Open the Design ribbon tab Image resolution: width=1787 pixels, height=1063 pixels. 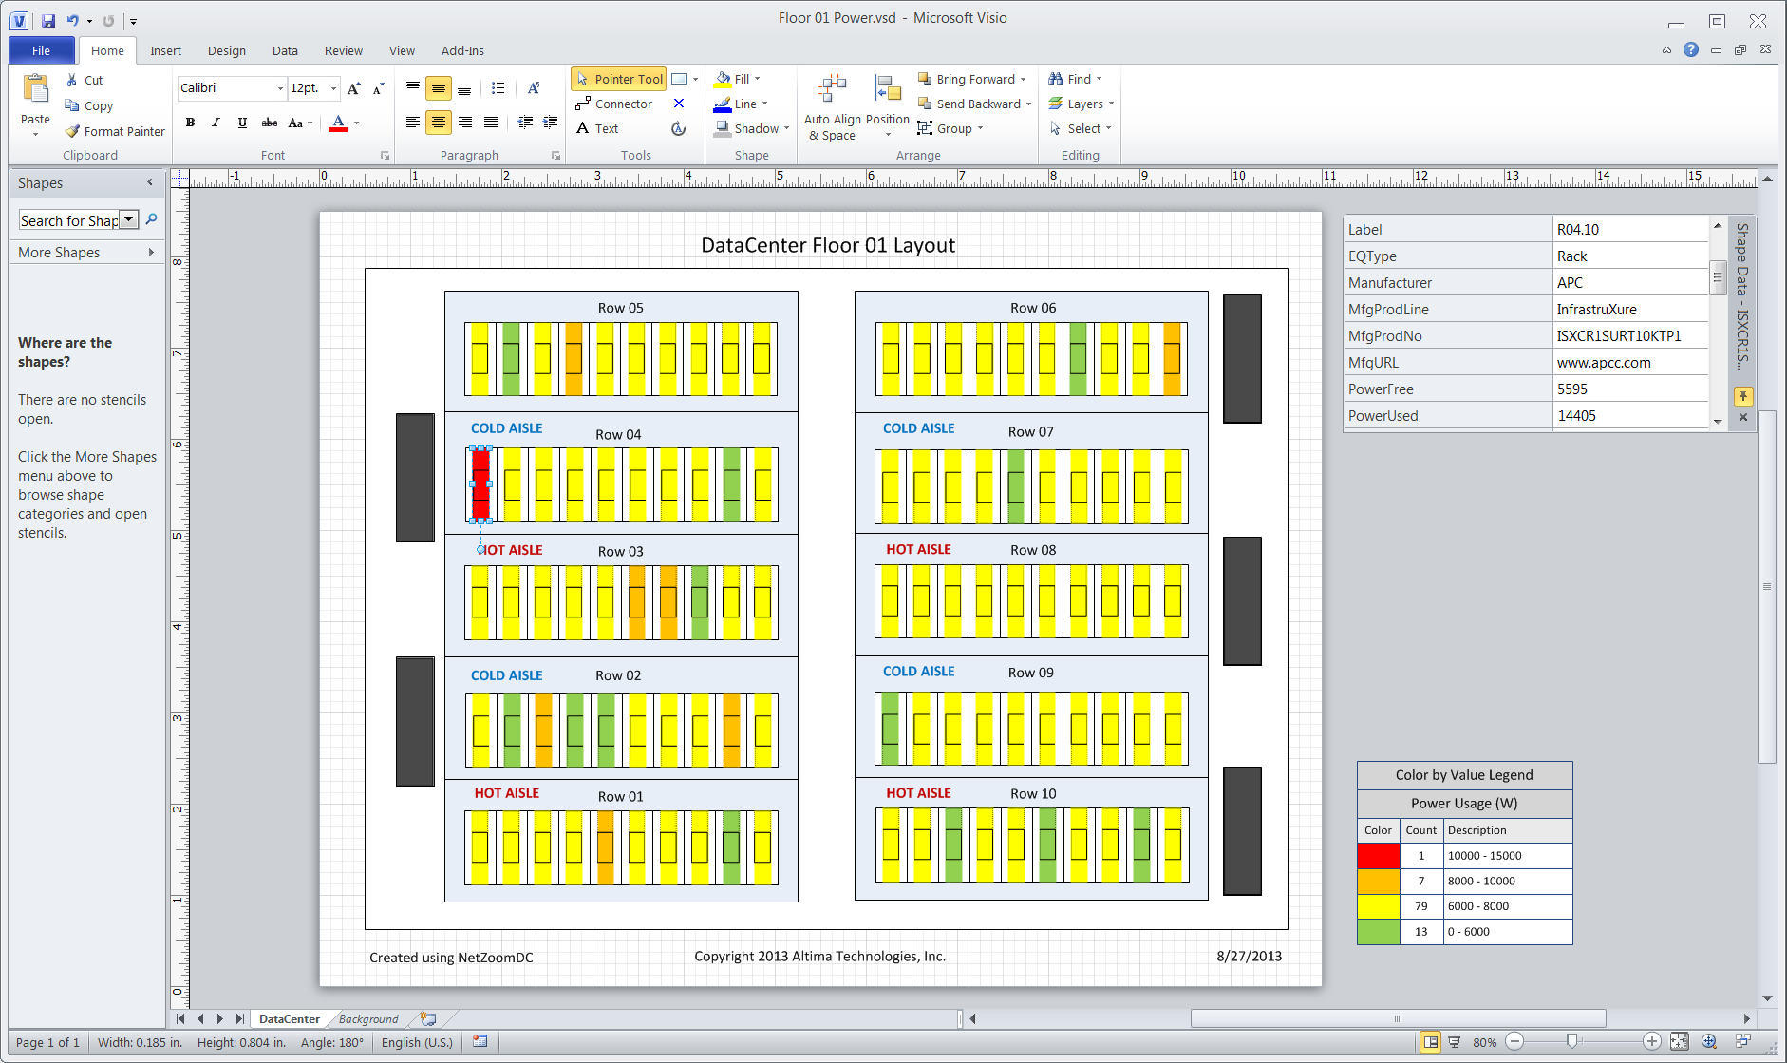(x=226, y=50)
